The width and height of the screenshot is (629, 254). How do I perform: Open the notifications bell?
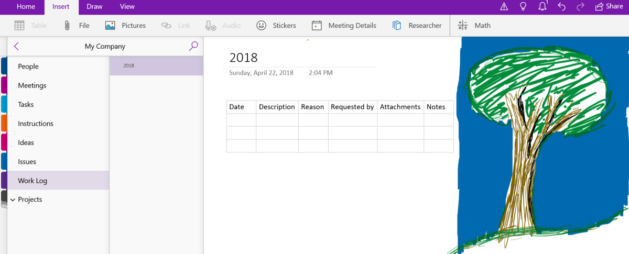coord(543,6)
